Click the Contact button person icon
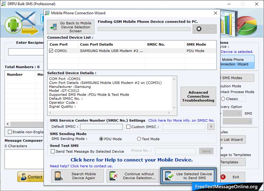This screenshot has height=191, width=264. coord(23,177)
